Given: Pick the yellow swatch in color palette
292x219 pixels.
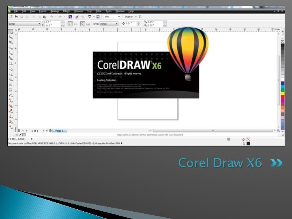Looking at the screenshot, I should click(x=283, y=94).
